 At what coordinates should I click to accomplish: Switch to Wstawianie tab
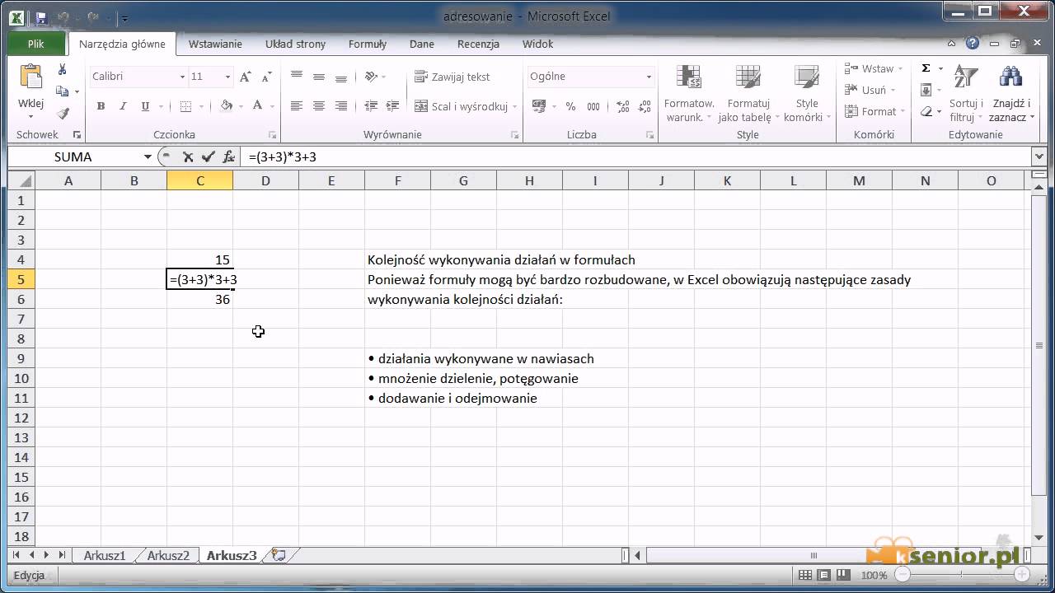coord(215,44)
